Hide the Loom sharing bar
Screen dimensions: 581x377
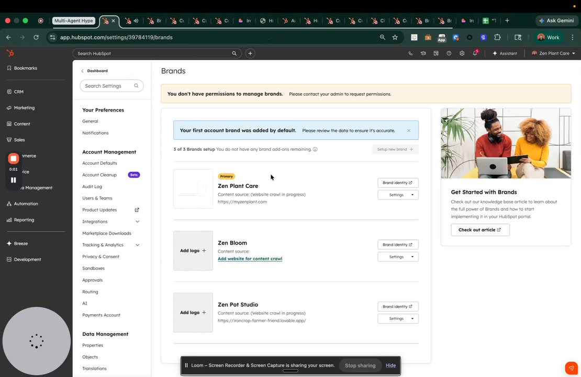pyautogui.click(x=390, y=365)
